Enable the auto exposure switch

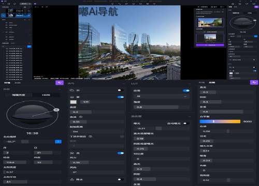[x=186, y=123]
